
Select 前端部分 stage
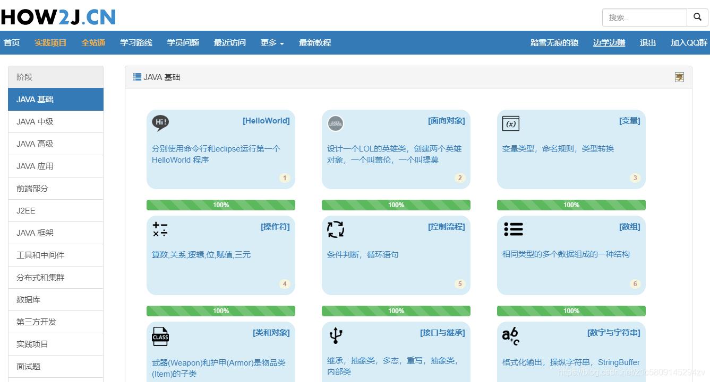[x=56, y=188]
